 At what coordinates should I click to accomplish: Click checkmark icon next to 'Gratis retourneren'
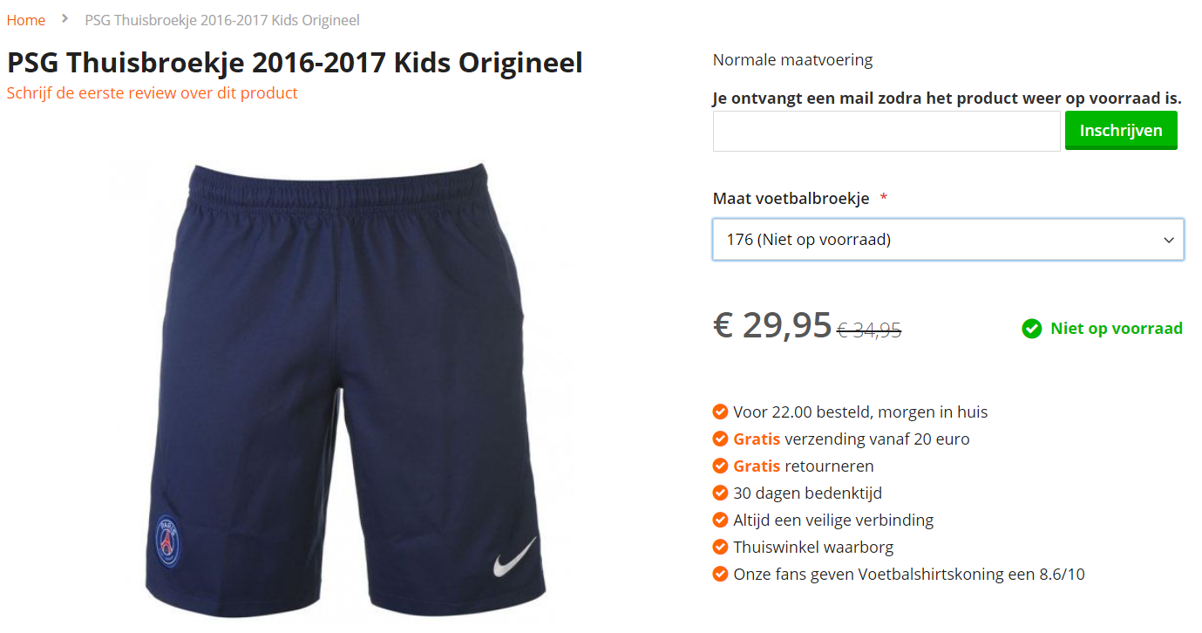pos(720,466)
